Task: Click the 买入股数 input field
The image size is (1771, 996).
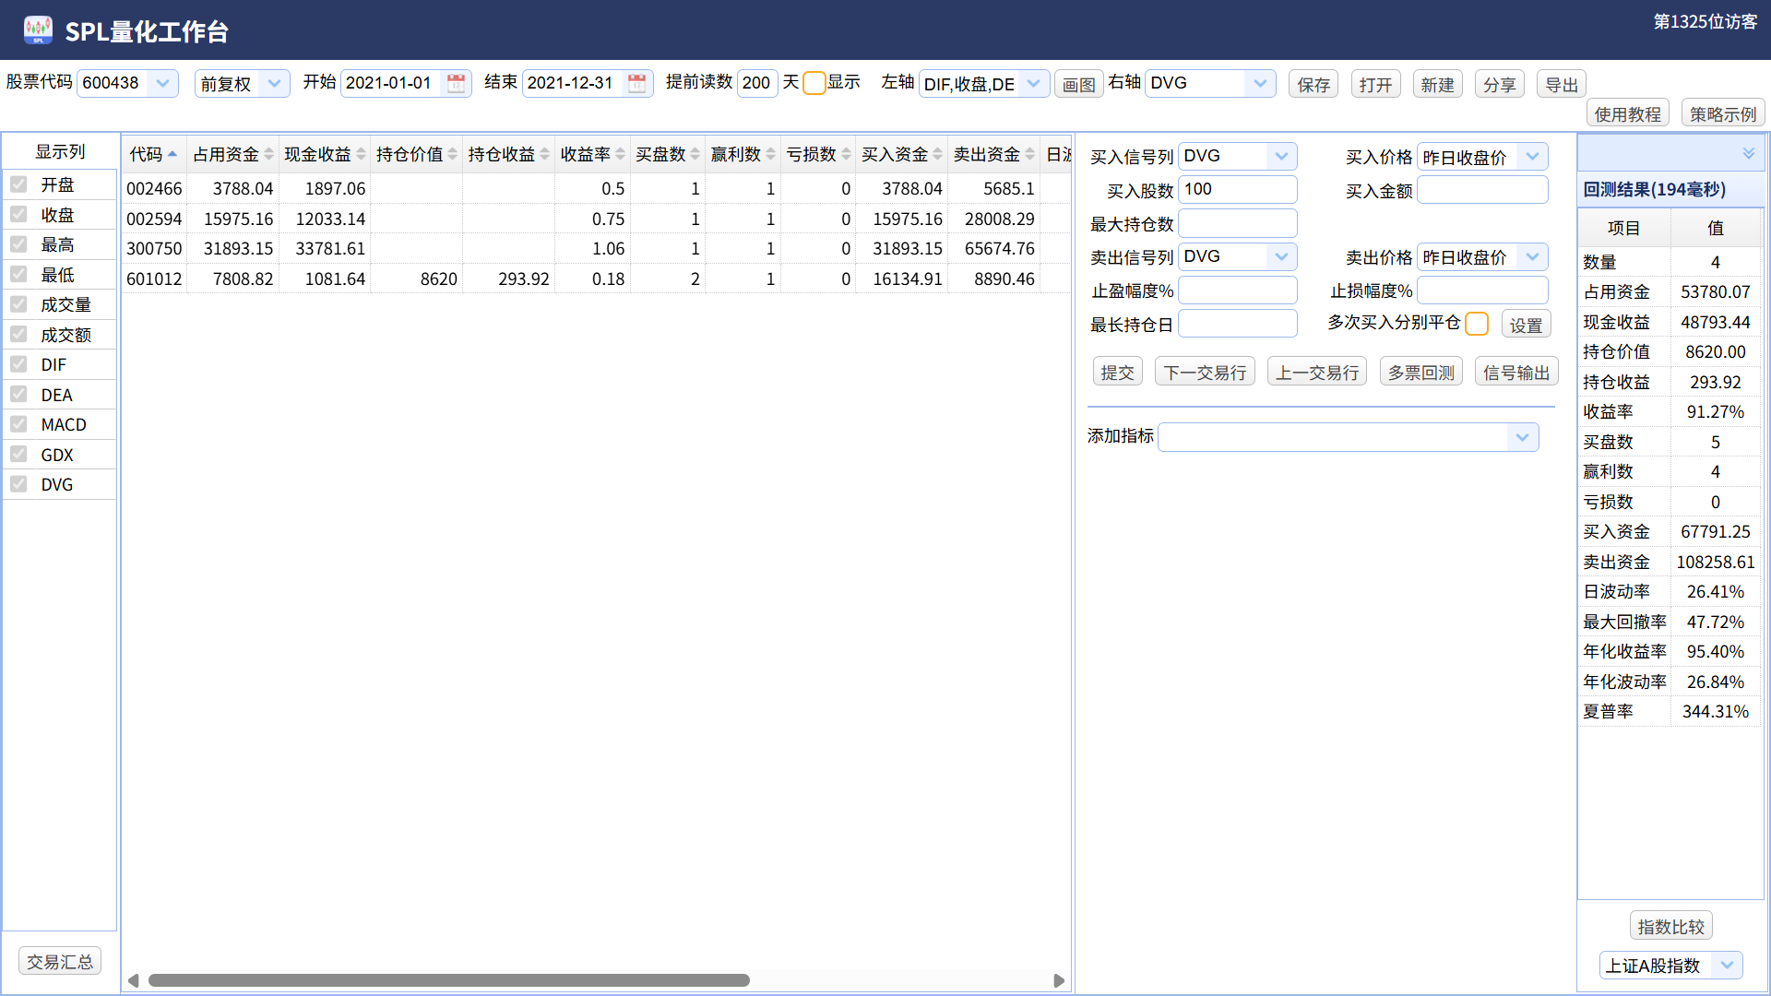Action: (1237, 190)
